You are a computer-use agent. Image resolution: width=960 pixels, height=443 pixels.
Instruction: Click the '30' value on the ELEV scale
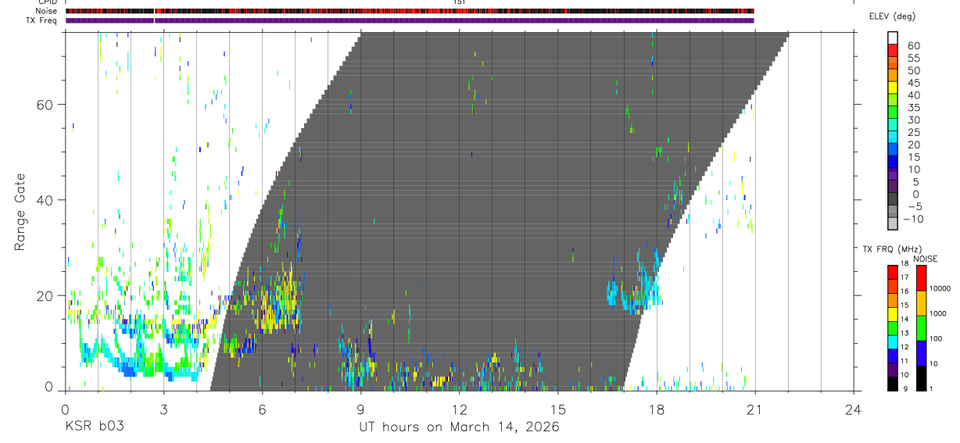(x=913, y=120)
